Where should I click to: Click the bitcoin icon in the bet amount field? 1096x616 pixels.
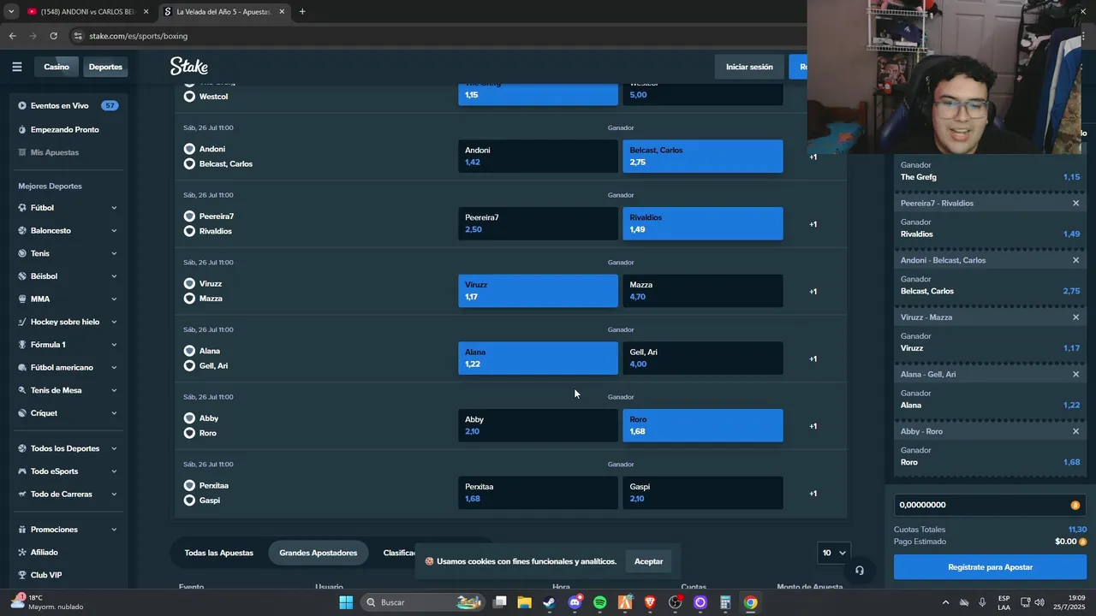[1075, 506]
